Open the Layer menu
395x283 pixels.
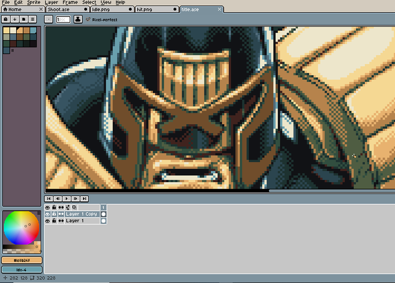[x=51, y=2]
